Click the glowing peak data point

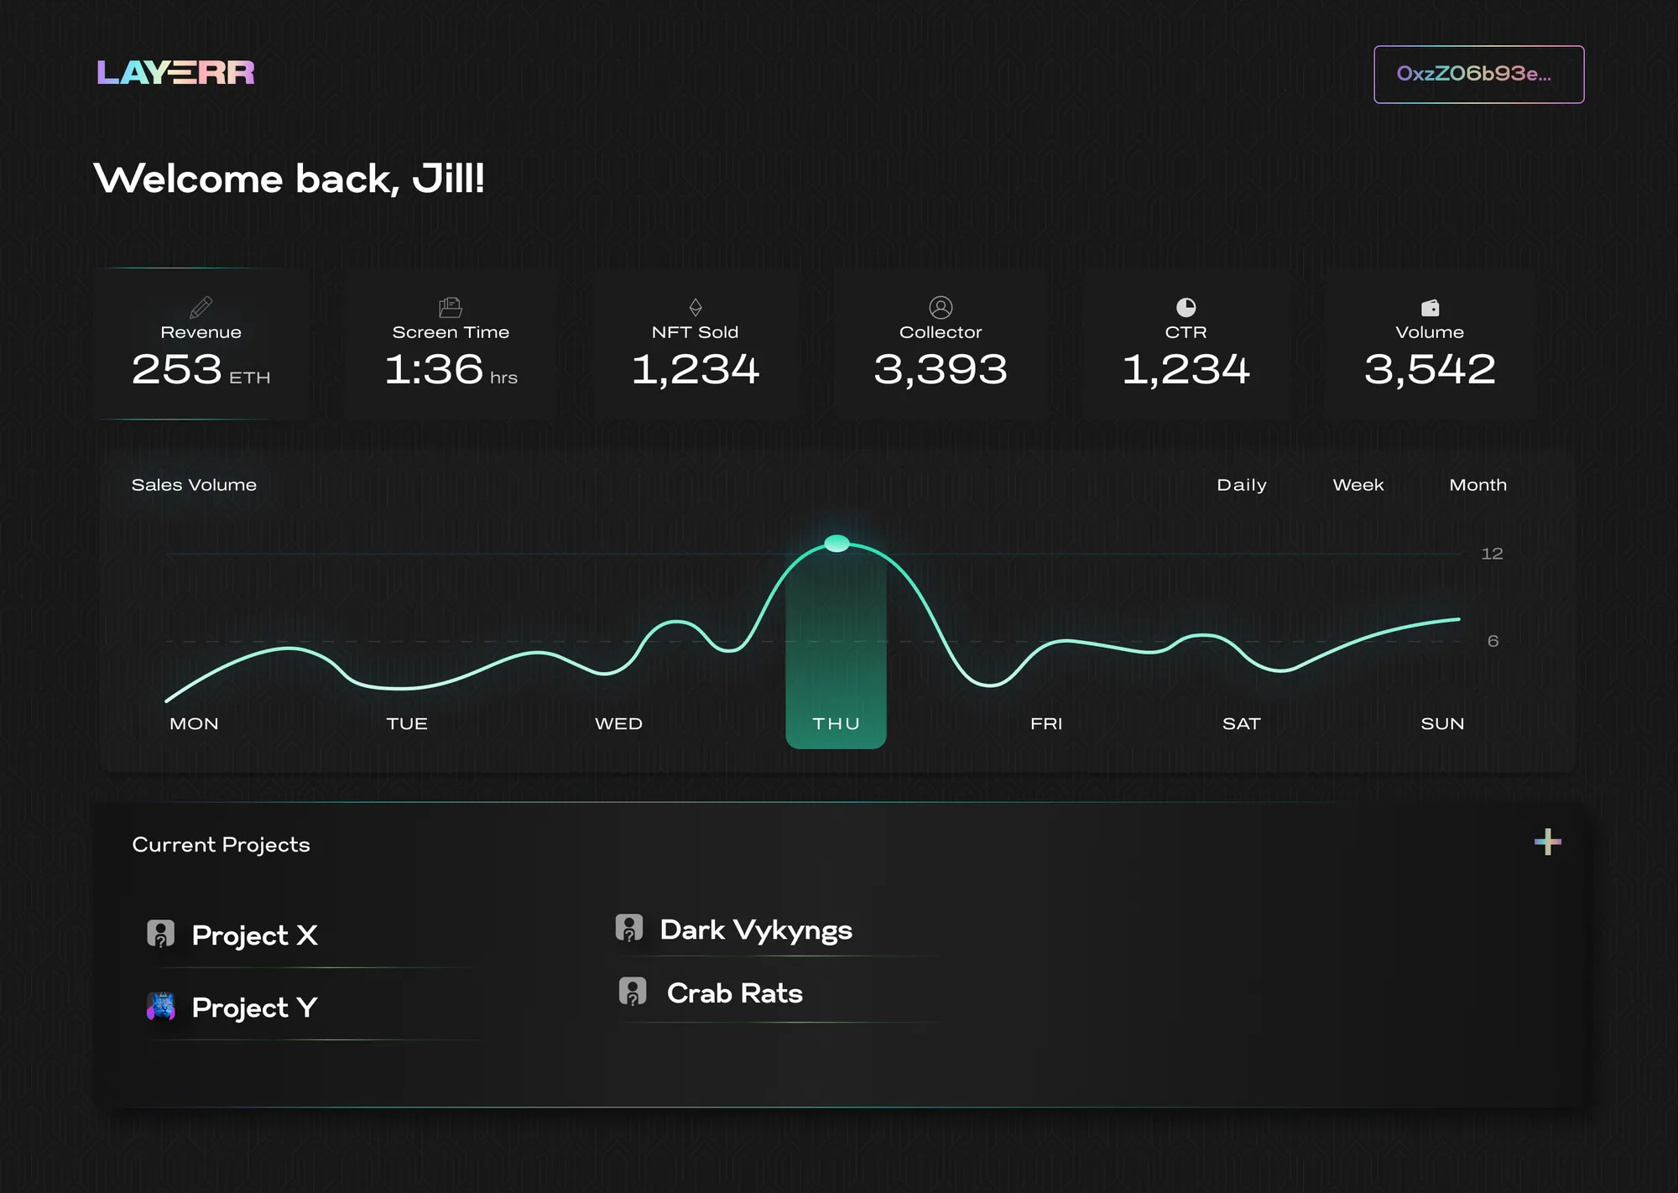coord(836,544)
